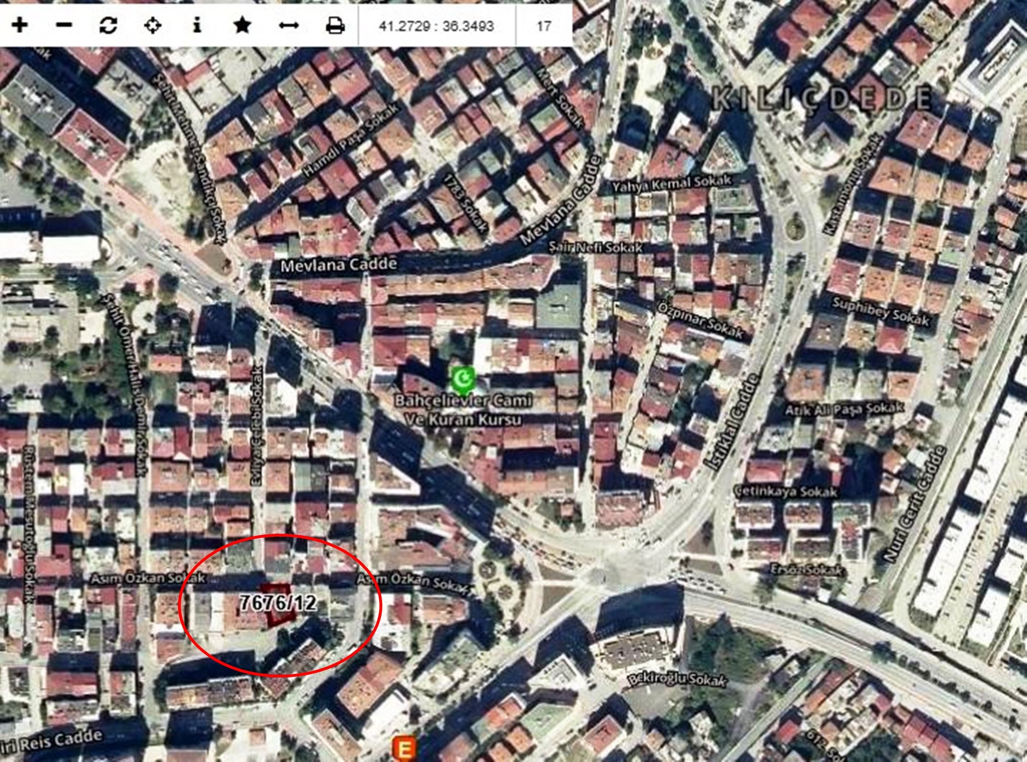Click the info icon in toolbar
This screenshot has height=762, width=1027.
point(197,25)
